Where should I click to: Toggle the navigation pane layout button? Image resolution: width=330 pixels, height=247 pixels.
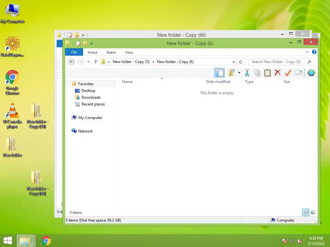(219, 73)
